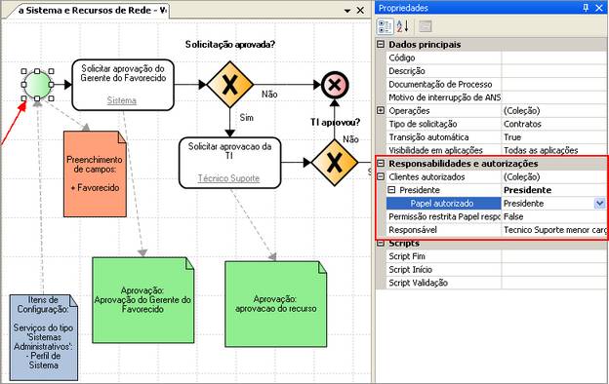Close the diagram document tab
609x384 pixels.
tap(360, 11)
